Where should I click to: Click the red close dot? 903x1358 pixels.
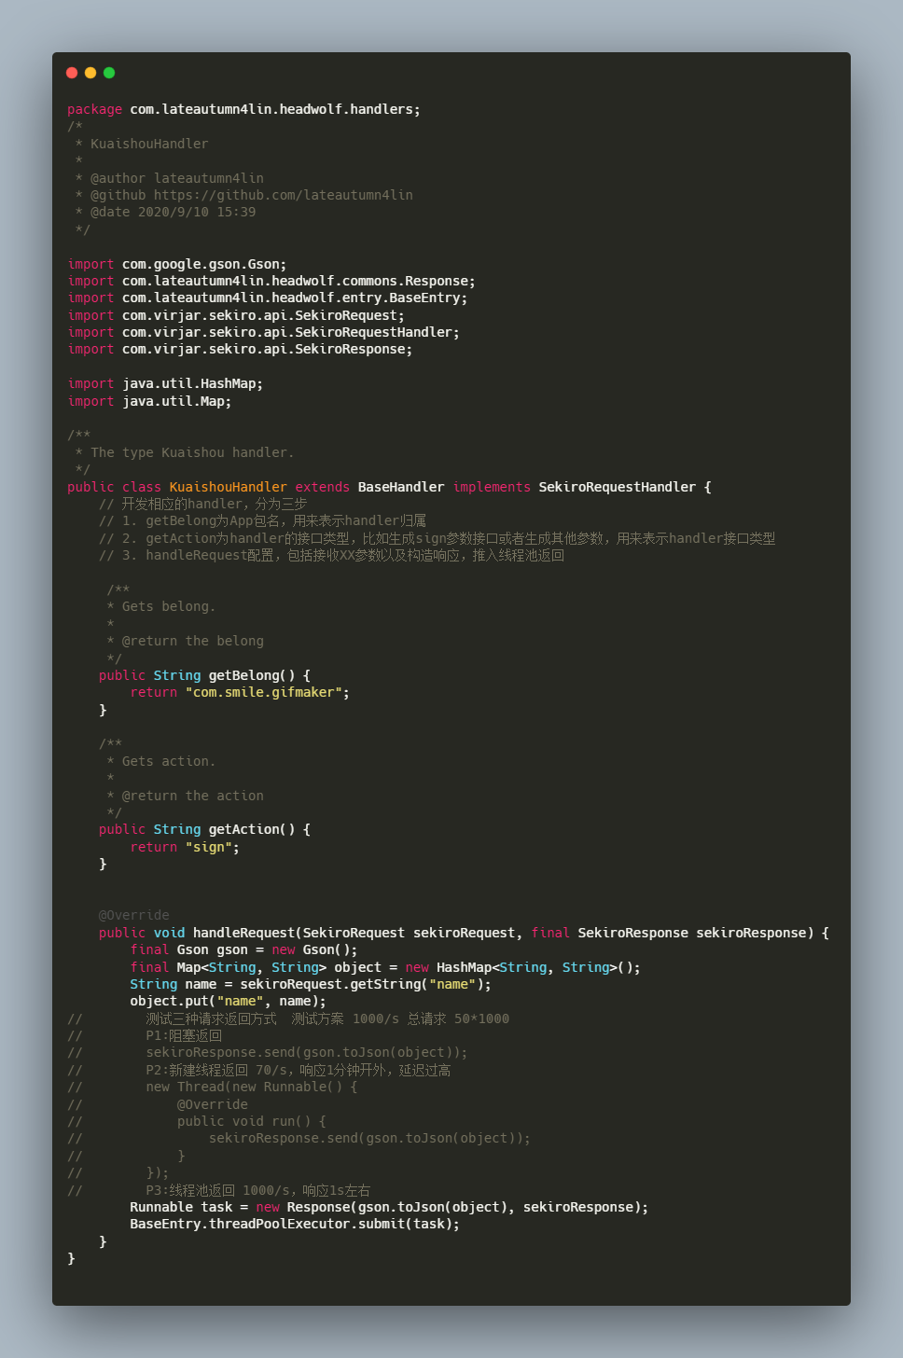pyautogui.click(x=72, y=73)
